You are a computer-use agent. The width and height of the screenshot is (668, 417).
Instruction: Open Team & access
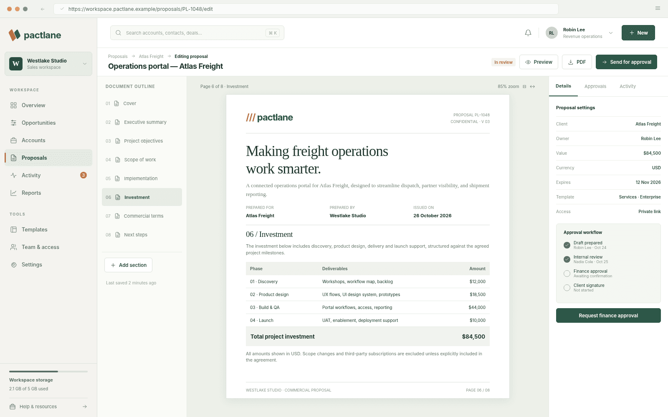coord(48,247)
